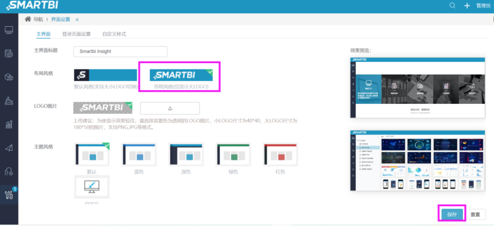Open the data connection database icon
This screenshot has height=226, width=494.
(9, 54)
